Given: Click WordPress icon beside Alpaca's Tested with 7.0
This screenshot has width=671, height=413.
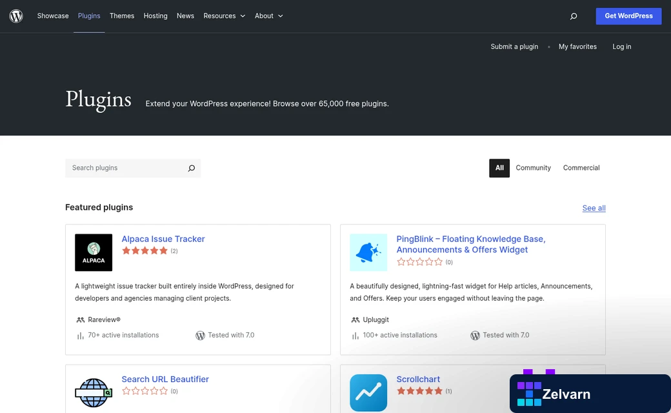Looking at the screenshot, I should point(200,336).
